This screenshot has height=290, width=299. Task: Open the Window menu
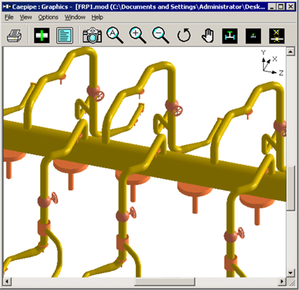tap(75, 17)
